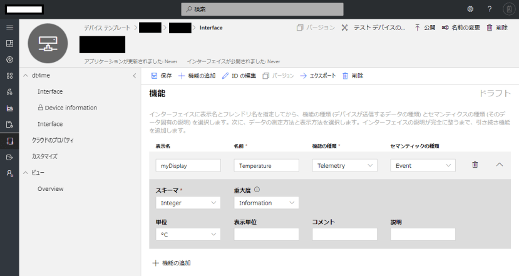Open the 重大度 Information dropdown

[x=266, y=203]
